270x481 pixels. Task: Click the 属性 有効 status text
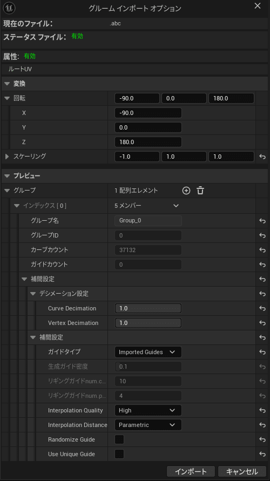tap(30, 56)
